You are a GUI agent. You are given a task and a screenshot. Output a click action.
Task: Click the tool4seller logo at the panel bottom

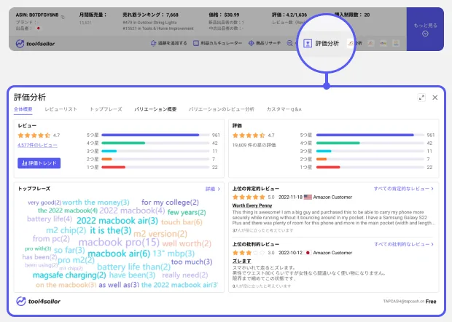click(x=39, y=302)
